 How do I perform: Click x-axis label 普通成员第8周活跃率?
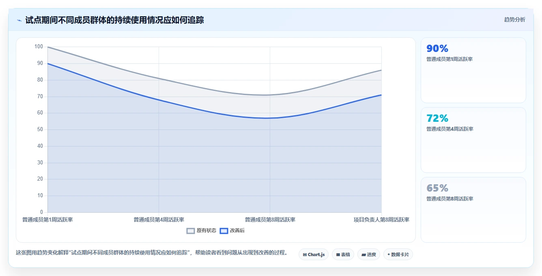tap(270, 220)
